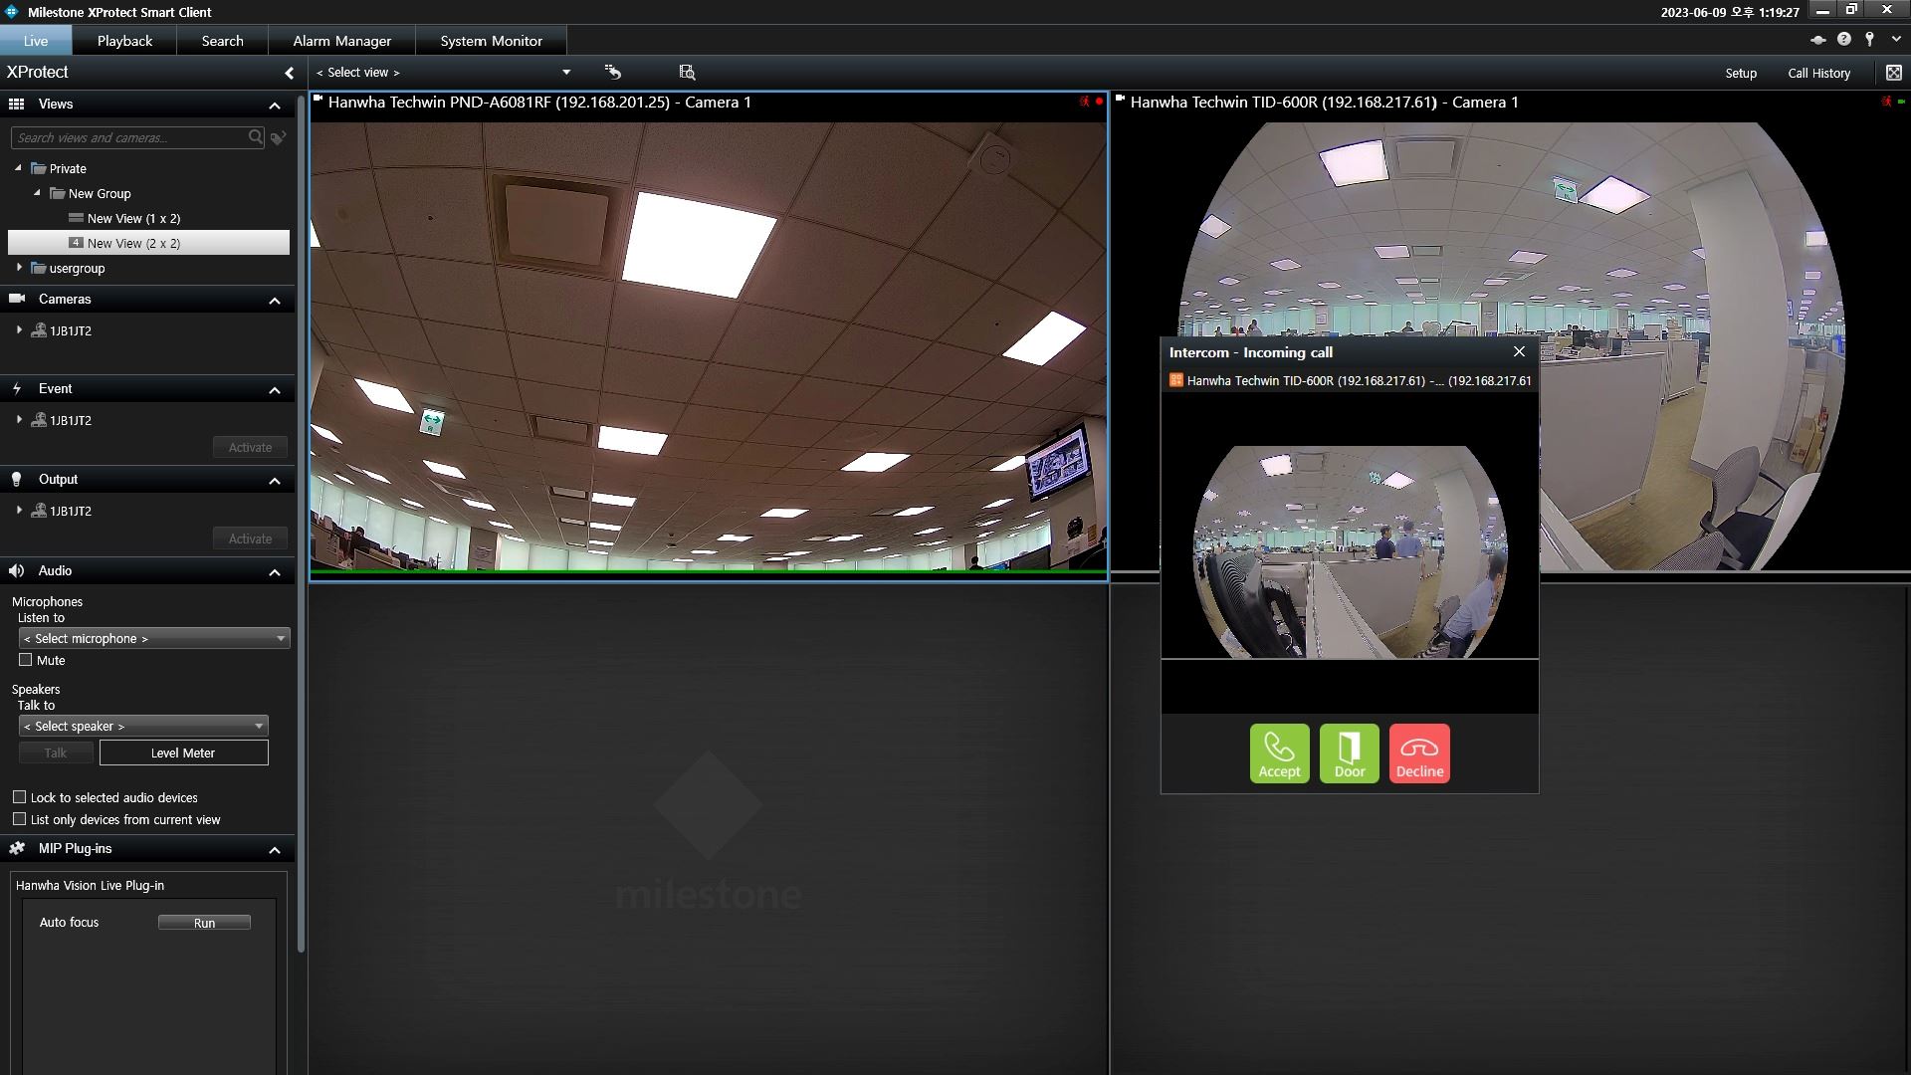Open the Alarm Manager tab

pos(341,41)
